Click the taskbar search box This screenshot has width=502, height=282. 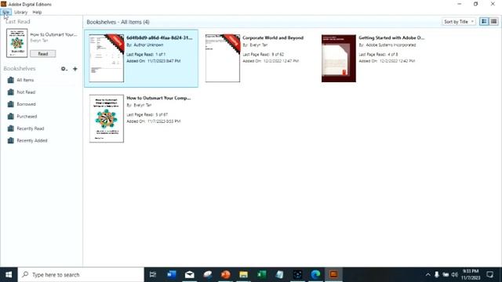[81, 275]
